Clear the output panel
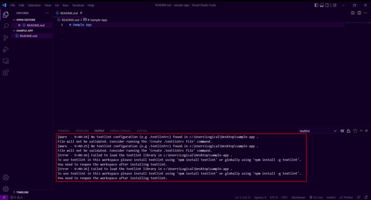 pos(342,131)
